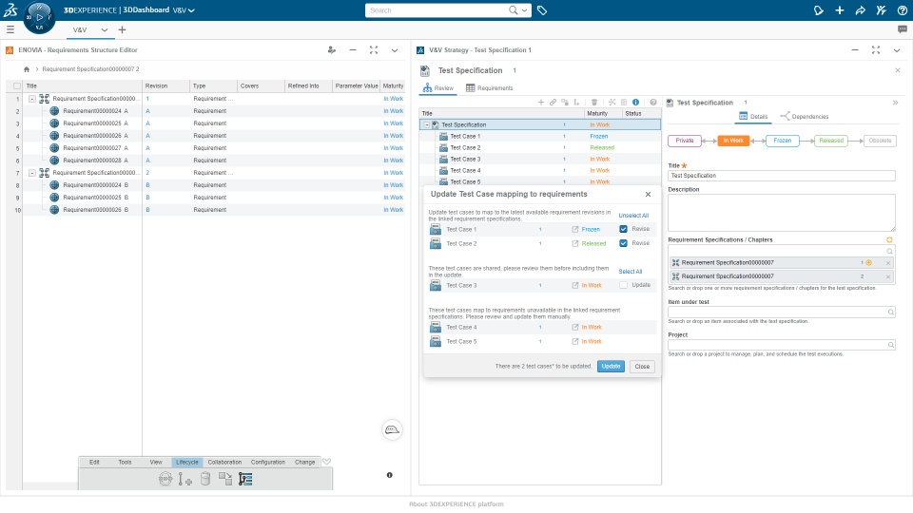Click the grid view icon in the test toolbar
The image size is (913, 513).
click(x=624, y=102)
